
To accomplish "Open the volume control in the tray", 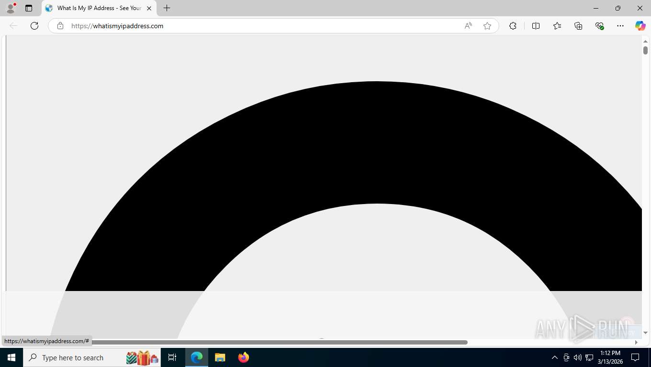I will point(578,357).
